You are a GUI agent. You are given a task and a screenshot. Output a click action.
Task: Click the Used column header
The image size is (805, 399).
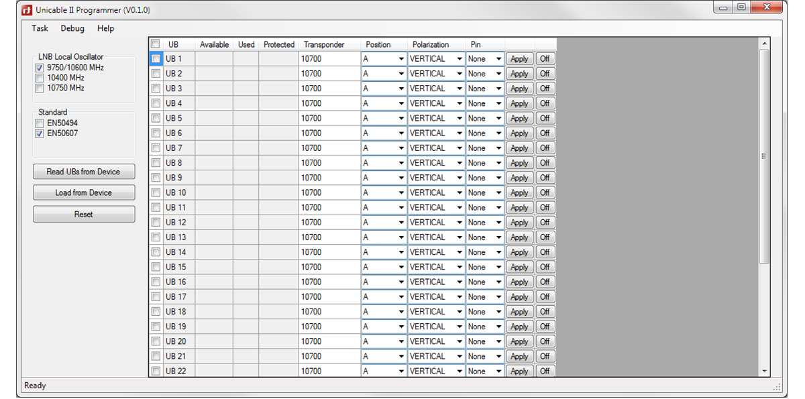246,44
